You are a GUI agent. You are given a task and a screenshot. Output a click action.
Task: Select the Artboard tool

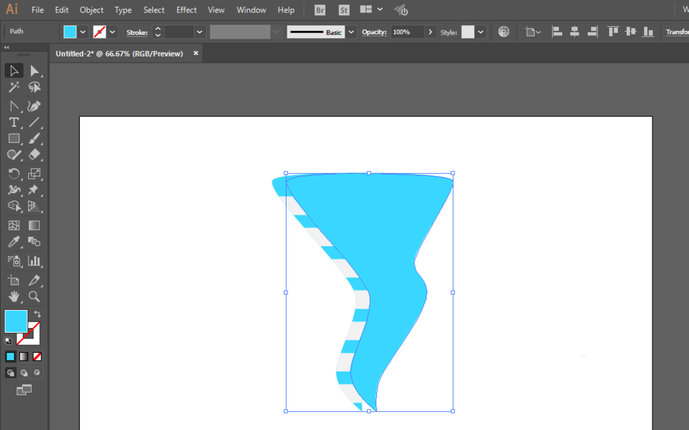coord(14,280)
